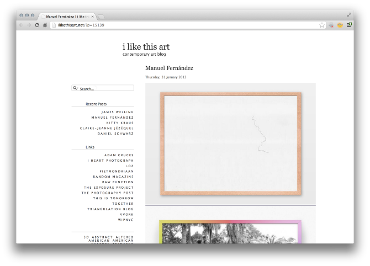
Task: Visit the Adam Cruces link
Action: [x=119, y=155]
